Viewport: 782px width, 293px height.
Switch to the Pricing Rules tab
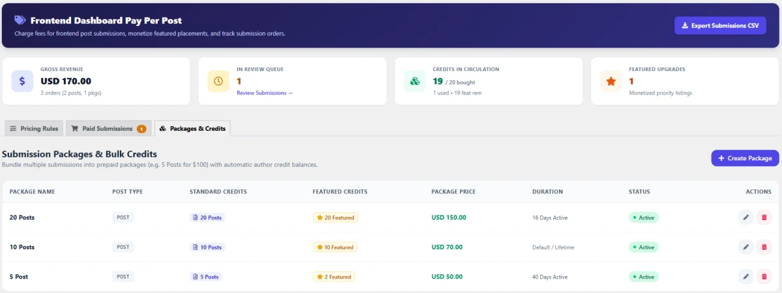tap(34, 128)
